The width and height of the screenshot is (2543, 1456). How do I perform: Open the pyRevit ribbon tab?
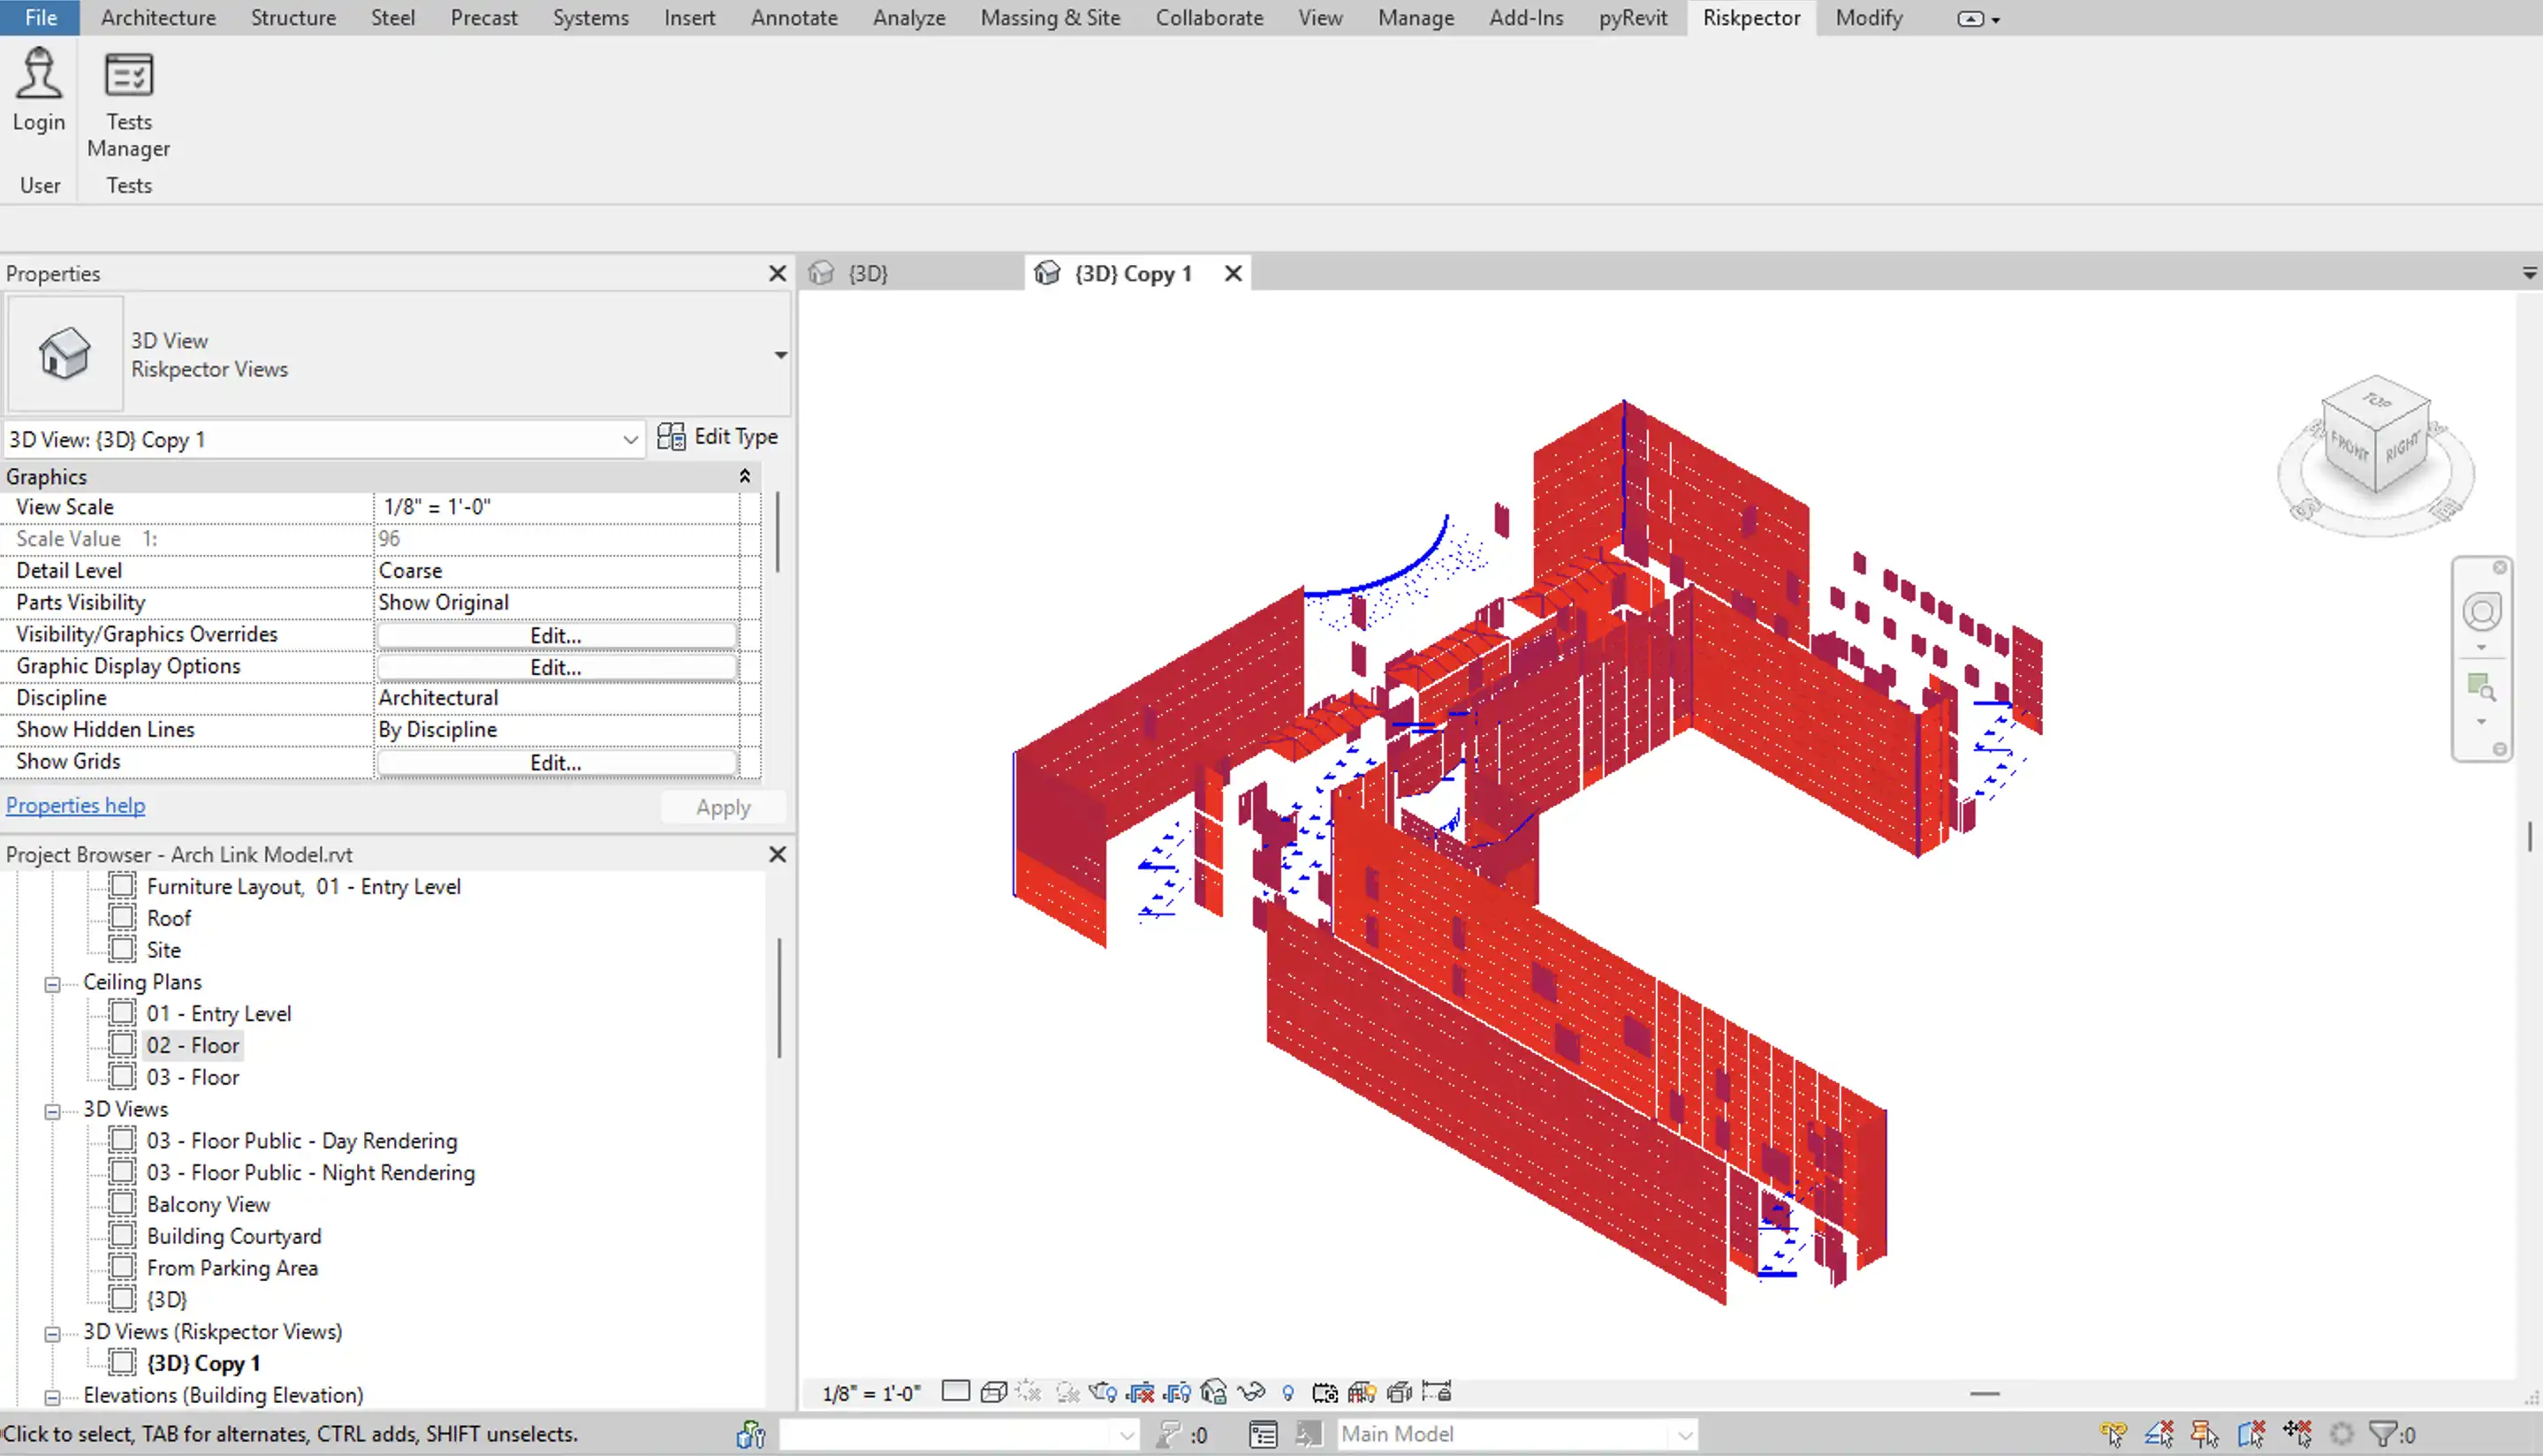(1632, 18)
